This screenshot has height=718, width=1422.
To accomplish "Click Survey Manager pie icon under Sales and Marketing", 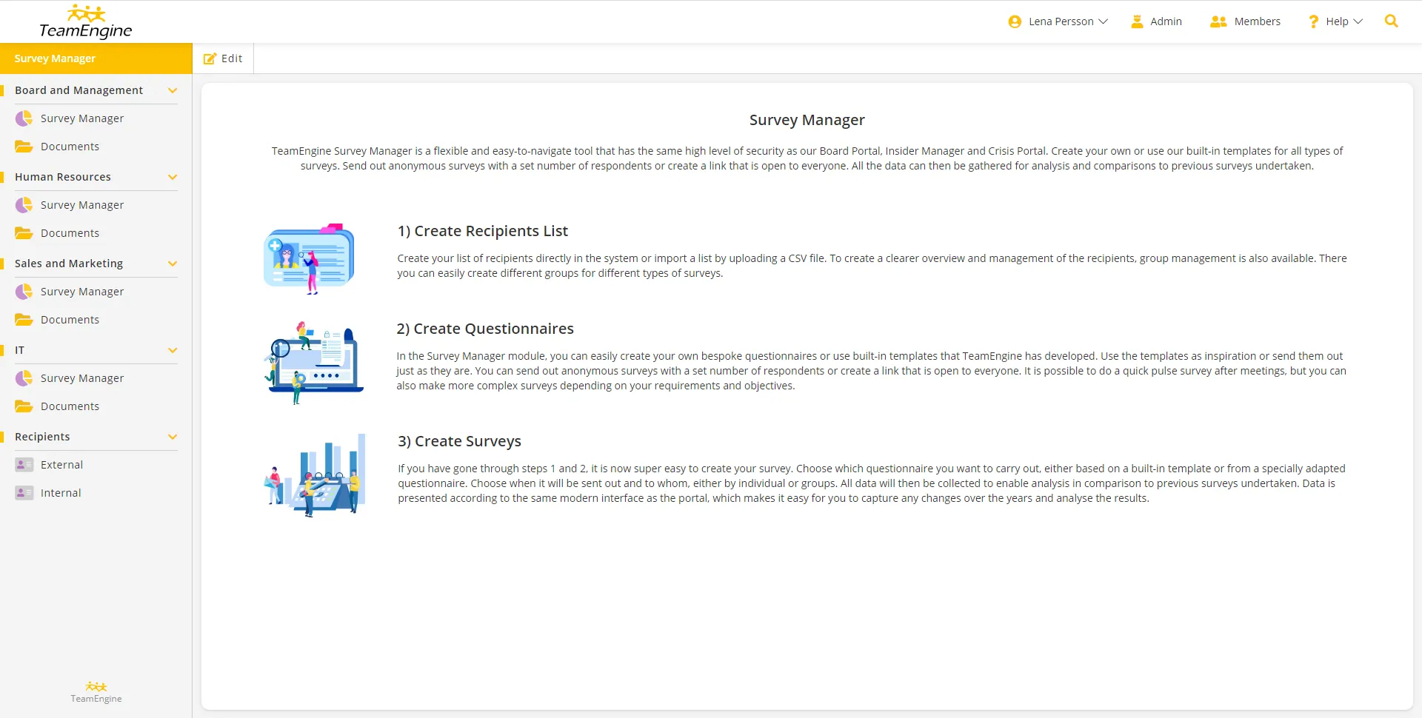I will coord(24,292).
